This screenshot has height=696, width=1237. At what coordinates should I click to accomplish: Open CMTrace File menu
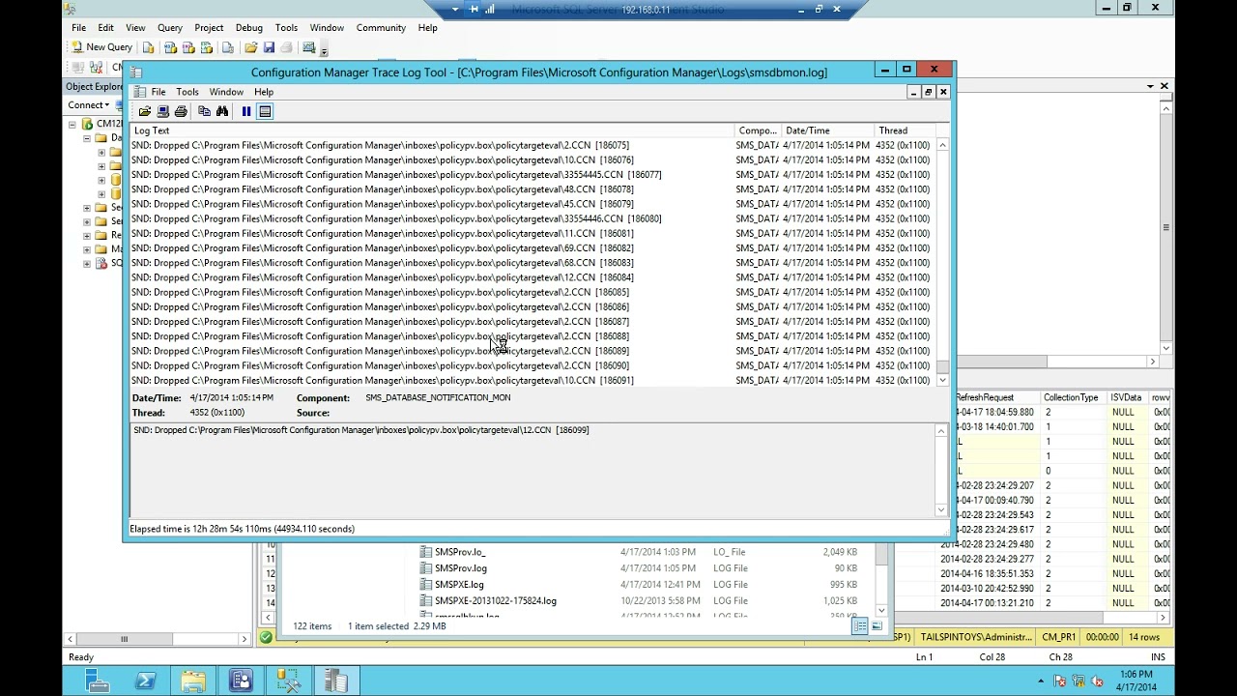[x=158, y=92]
